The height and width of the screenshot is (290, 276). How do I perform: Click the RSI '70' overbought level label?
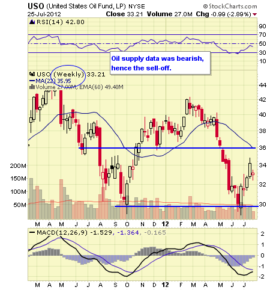pos(262,35)
